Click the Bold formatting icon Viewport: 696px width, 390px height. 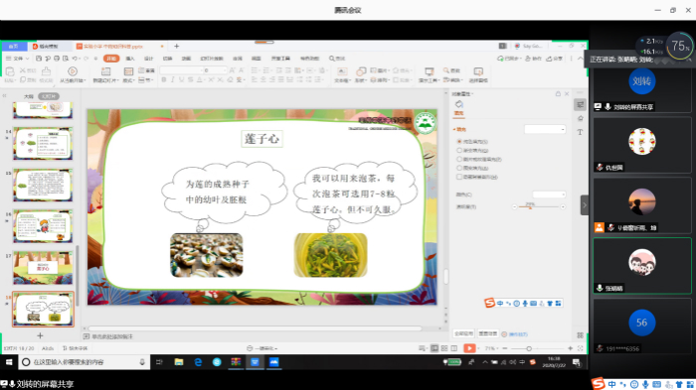pyautogui.click(x=164, y=79)
